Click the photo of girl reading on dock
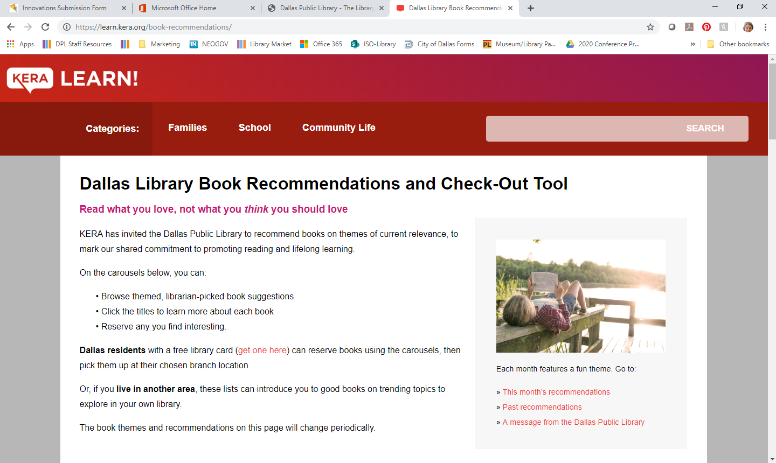Viewport: 776px width, 463px height. point(581,296)
